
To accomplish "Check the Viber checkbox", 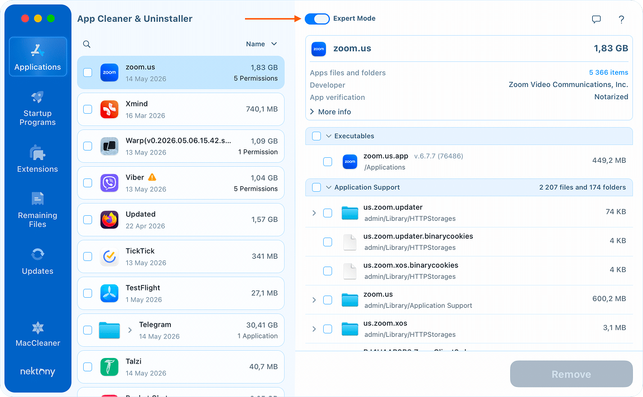I will coord(88,183).
